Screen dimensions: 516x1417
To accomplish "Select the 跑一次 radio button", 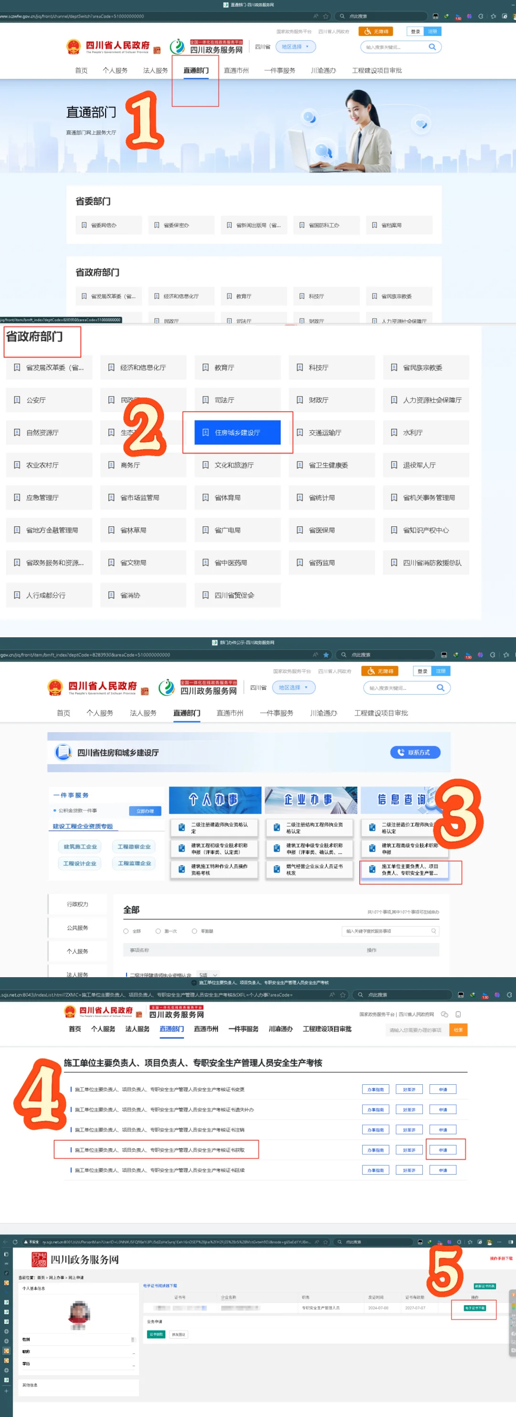I will pyautogui.click(x=158, y=931).
